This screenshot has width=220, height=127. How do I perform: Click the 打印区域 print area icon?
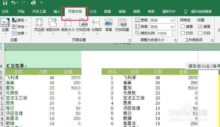tap(83, 22)
